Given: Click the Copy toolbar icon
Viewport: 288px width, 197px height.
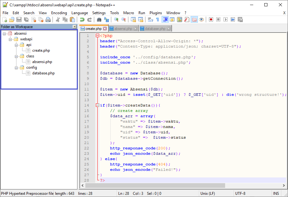Looking at the screenshot, I should tap(65, 20).
